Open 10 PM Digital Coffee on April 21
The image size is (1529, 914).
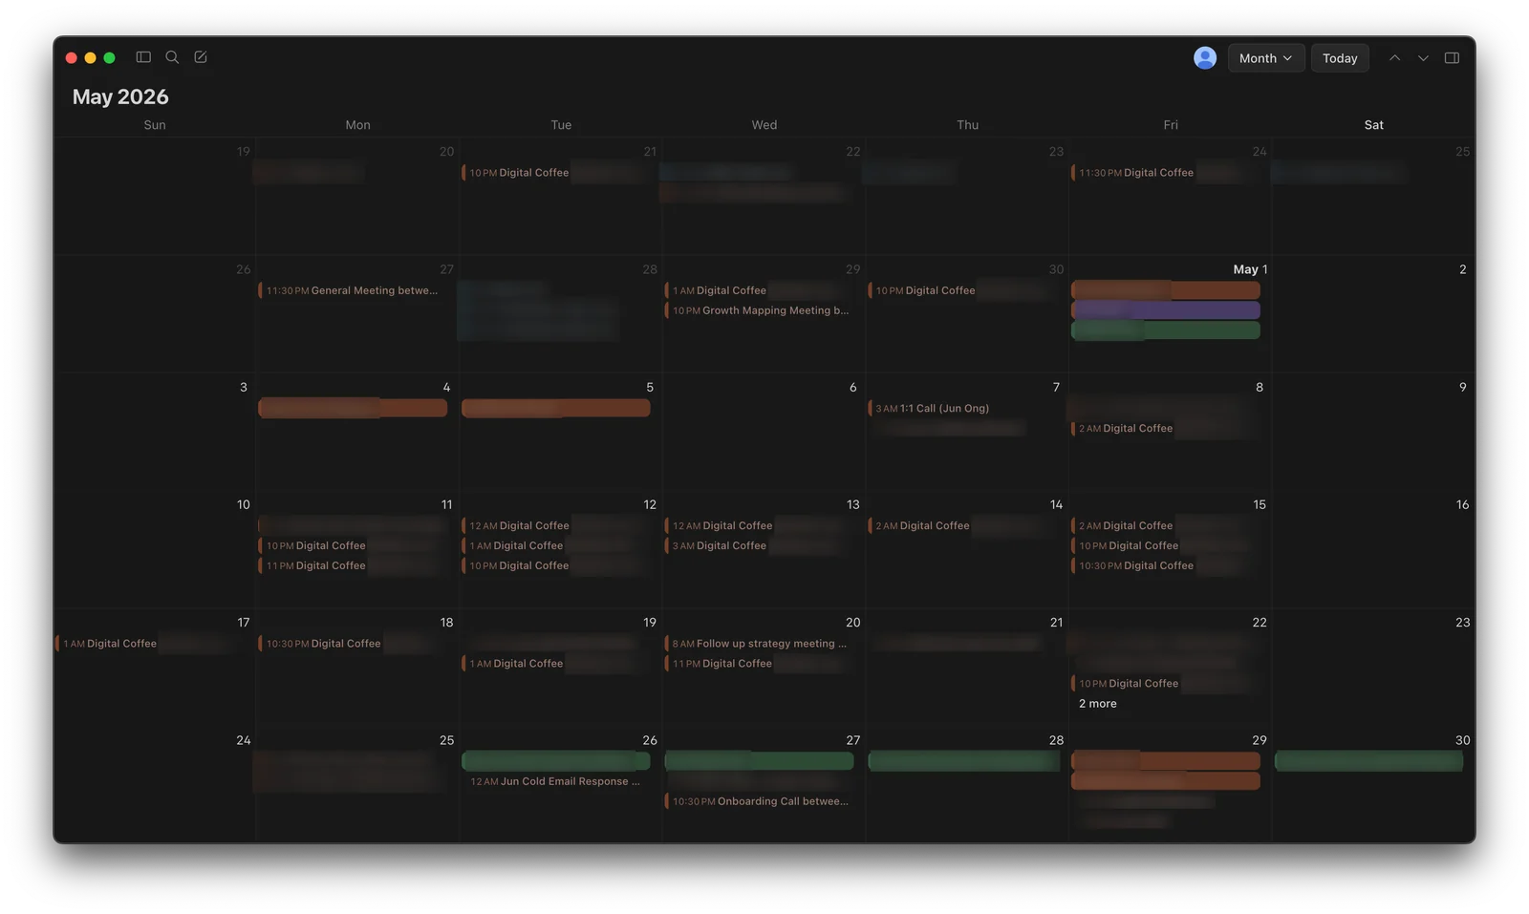point(555,173)
